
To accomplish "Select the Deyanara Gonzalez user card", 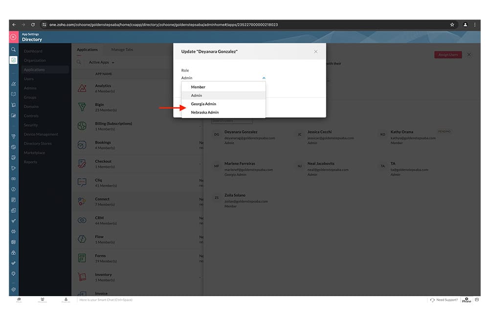I will [x=244, y=138].
